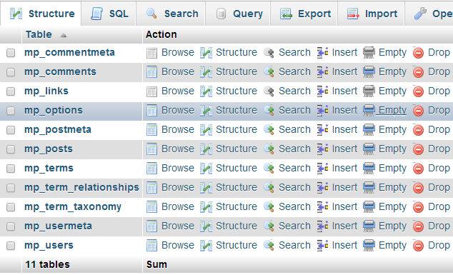Open the SQL tab

coord(109,14)
